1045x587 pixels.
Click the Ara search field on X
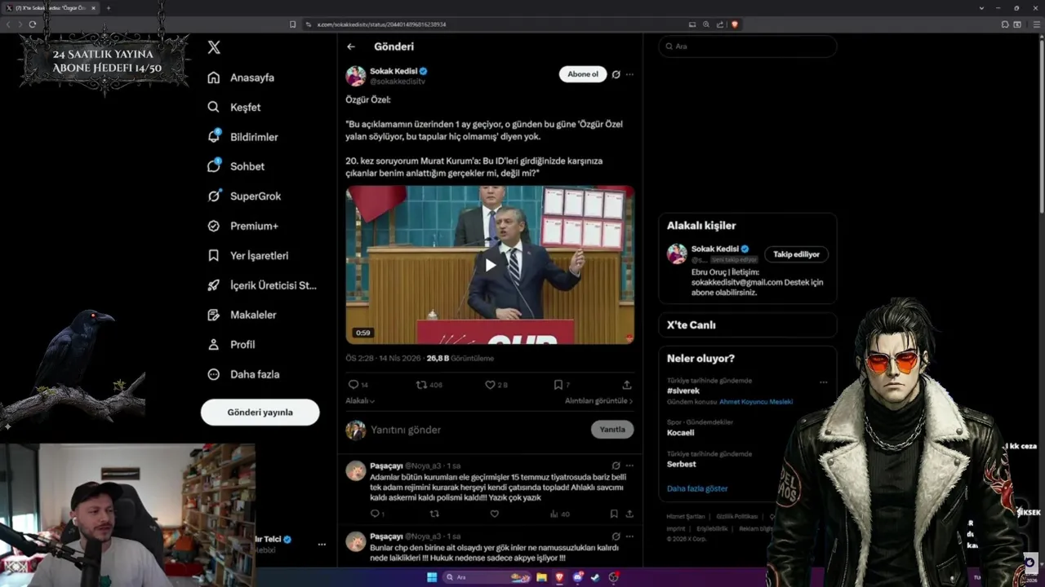(748, 46)
